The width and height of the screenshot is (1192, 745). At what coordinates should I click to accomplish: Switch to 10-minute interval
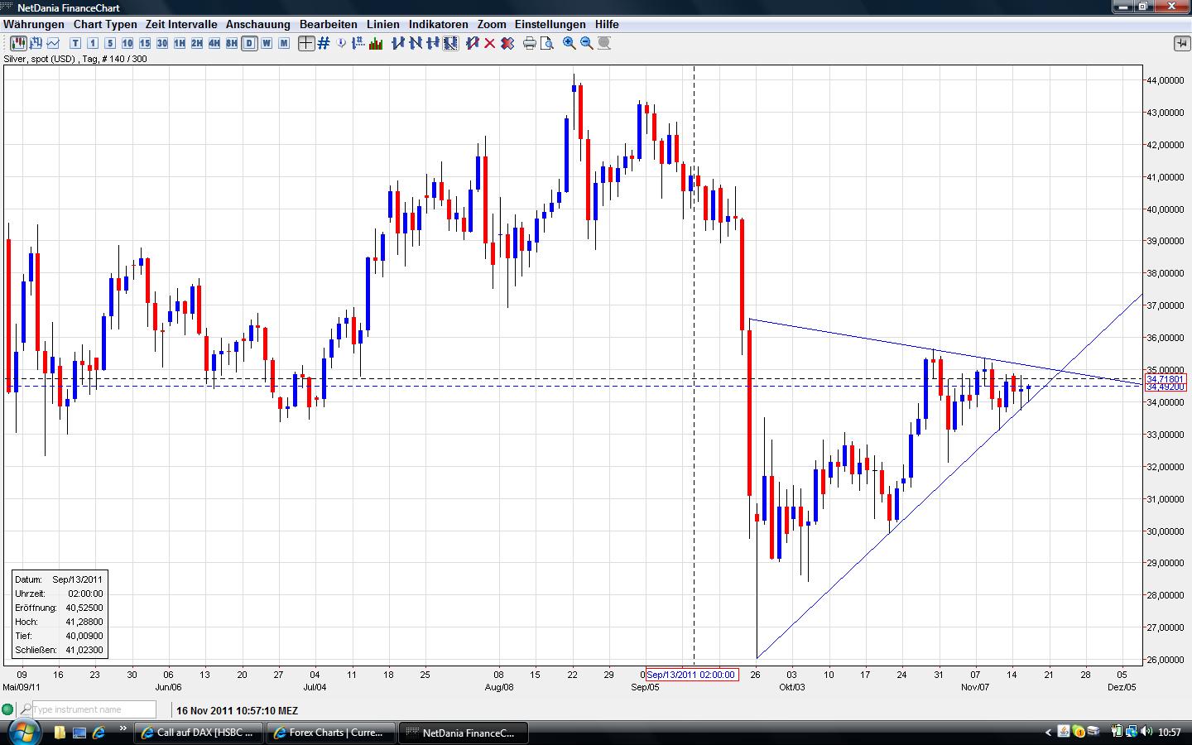[127, 43]
